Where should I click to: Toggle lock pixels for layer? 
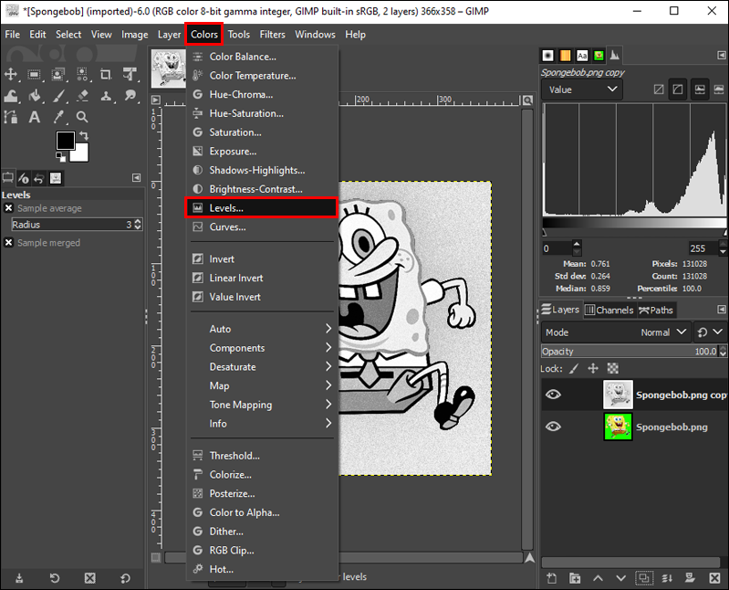click(574, 368)
